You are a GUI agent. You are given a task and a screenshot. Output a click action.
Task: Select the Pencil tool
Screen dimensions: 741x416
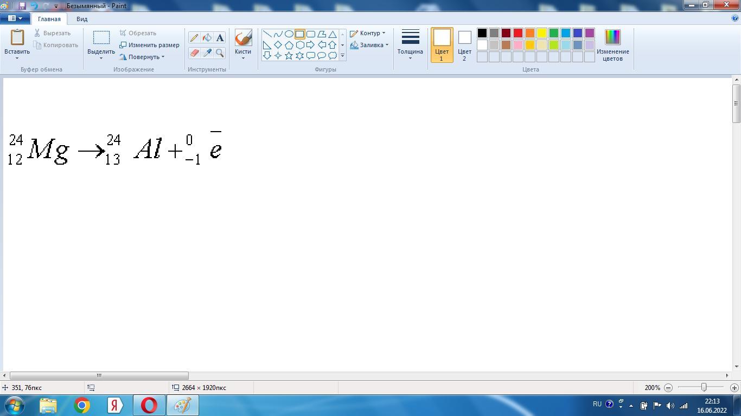click(194, 37)
